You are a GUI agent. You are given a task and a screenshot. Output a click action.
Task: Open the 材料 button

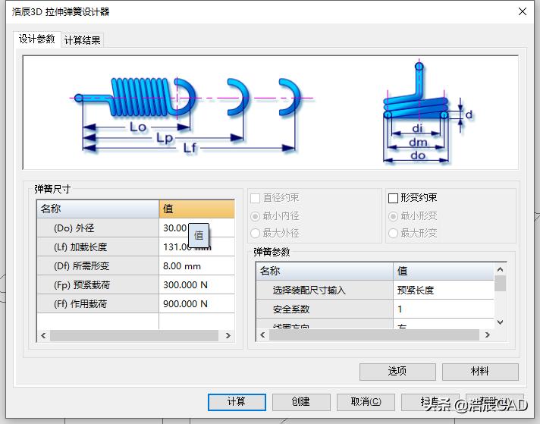pos(480,372)
